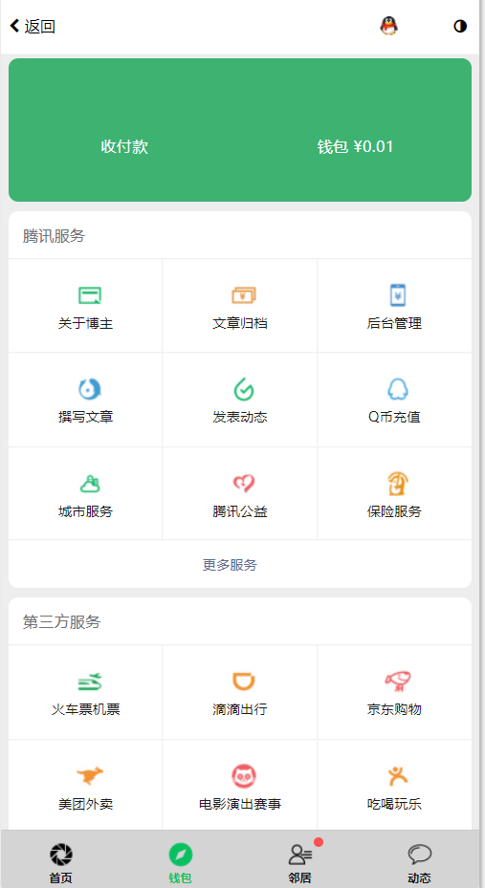Tap the 发表动态 checkmark icon
The width and height of the screenshot is (485, 888).
tap(244, 390)
